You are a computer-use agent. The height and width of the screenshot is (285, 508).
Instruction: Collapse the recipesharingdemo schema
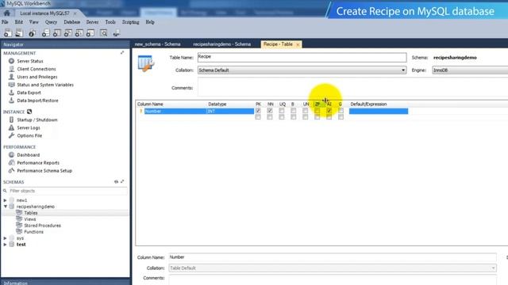point(6,207)
